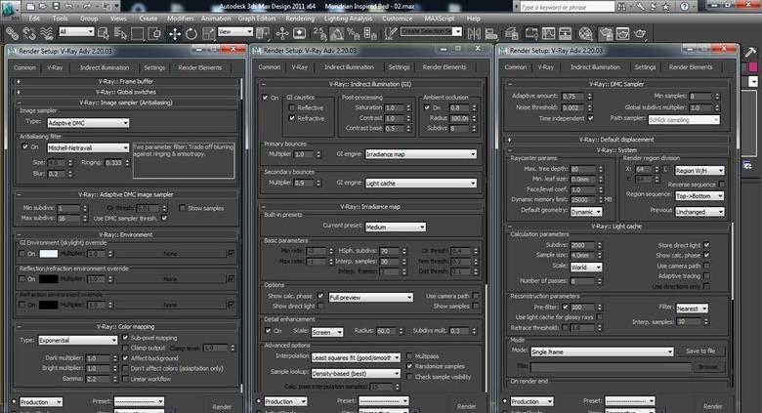Open the Modifiers menu
The image size is (762, 413).
click(181, 19)
